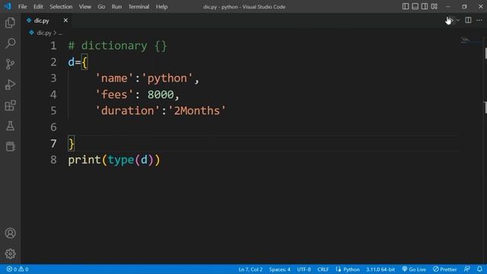Place cursor on 'fees': 8000 line
Viewport: 487px width, 274px height.
pyautogui.click(x=137, y=94)
